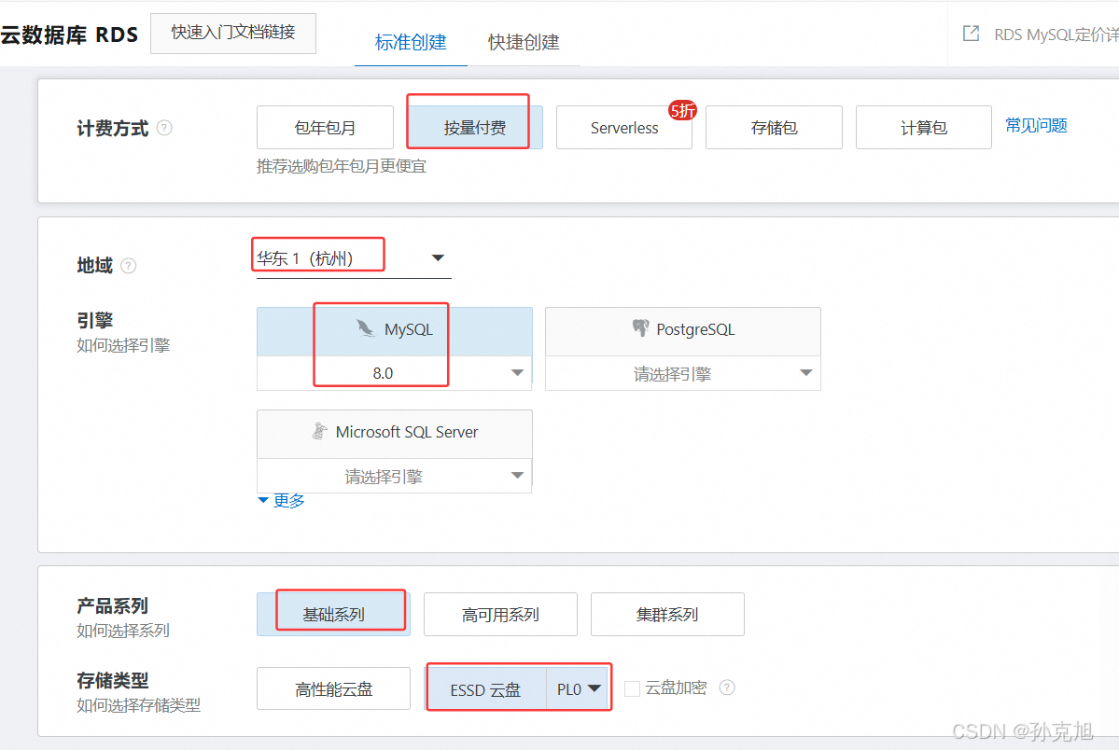This screenshot has height=750, width=1119.
Task: Open the 华东 1 (杭州) region dropdown
Action: point(354,258)
